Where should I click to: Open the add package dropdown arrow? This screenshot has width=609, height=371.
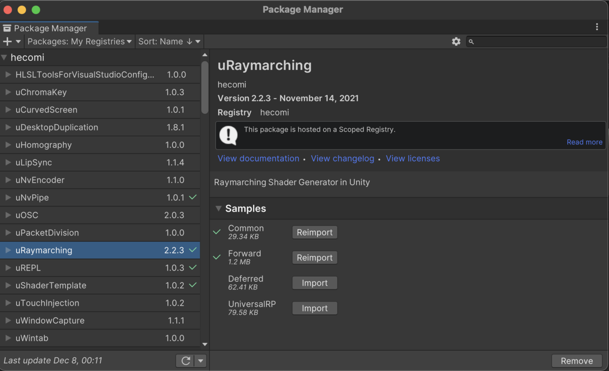click(x=18, y=42)
